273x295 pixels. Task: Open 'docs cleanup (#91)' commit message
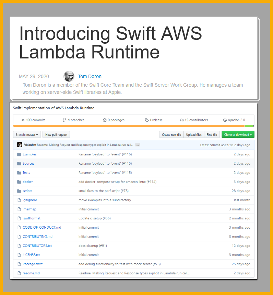pyautogui.click(x=93, y=246)
